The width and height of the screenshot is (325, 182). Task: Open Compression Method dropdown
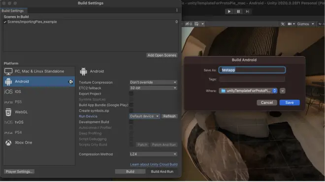point(153,154)
